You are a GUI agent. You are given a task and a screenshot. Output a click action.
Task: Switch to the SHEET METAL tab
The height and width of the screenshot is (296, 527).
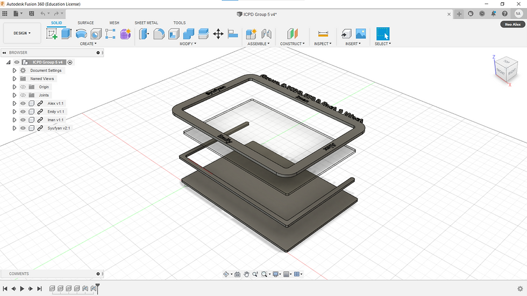(x=146, y=23)
